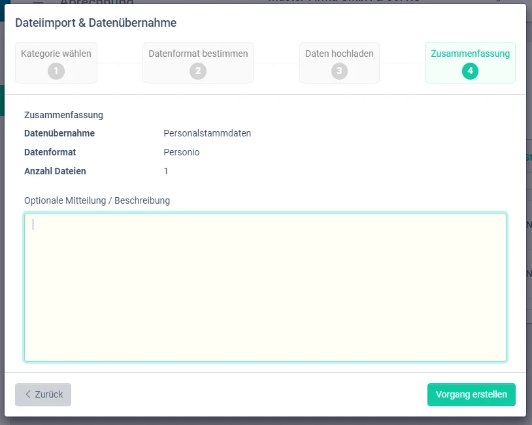Click the step 3 number circle

coord(339,71)
